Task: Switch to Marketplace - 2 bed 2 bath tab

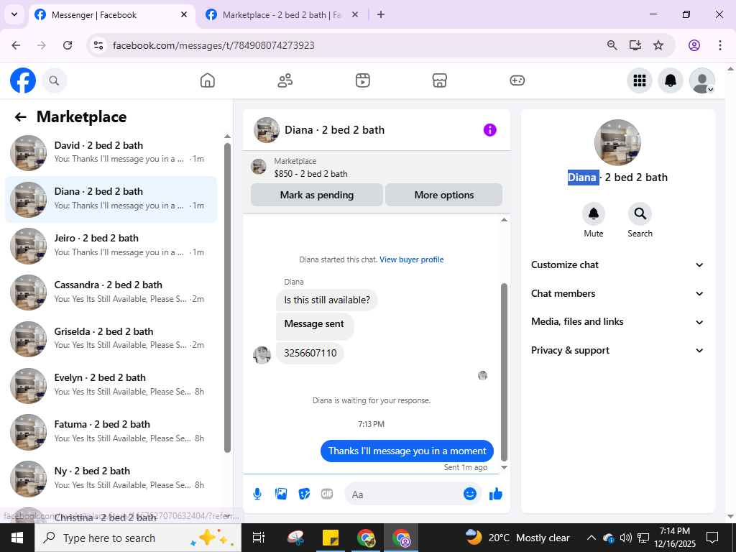Action: point(282,15)
